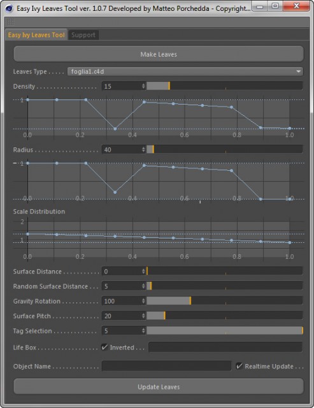Click the Radius value stepper arrows
Viewport: 314px width, 408px height.
(x=143, y=149)
